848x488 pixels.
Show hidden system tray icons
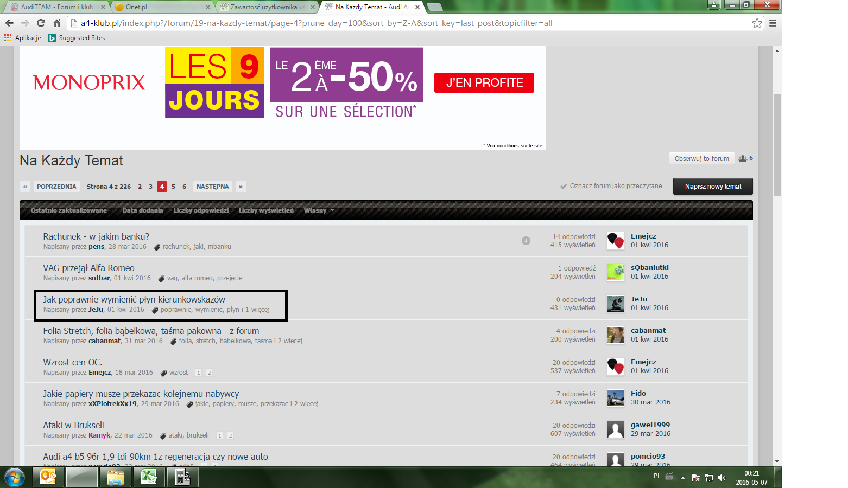click(x=682, y=478)
